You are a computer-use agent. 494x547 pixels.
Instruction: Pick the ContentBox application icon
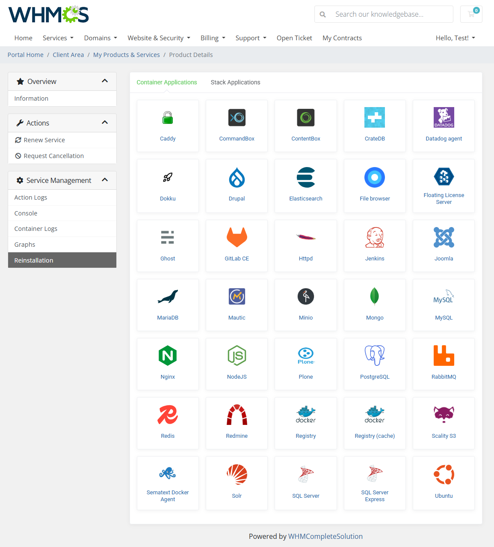(x=306, y=117)
